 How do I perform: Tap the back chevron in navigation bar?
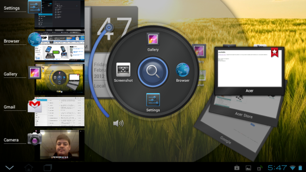click(x=10, y=167)
